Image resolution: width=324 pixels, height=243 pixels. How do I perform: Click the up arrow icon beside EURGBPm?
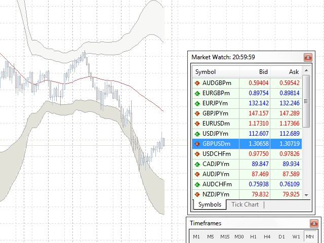tap(197, 93)
